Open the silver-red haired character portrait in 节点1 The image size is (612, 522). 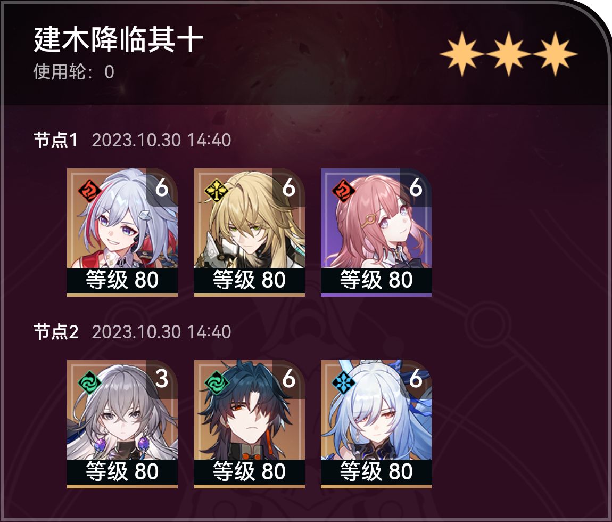tap(122, 232)
